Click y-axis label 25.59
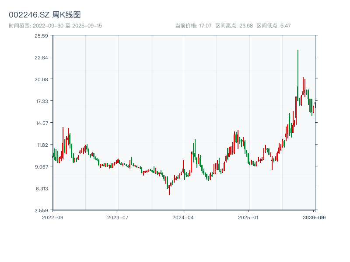Screen dimensions: 350x262 [41, 36]
